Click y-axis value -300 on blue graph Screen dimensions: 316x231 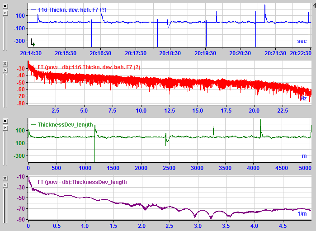pos(19,41)
